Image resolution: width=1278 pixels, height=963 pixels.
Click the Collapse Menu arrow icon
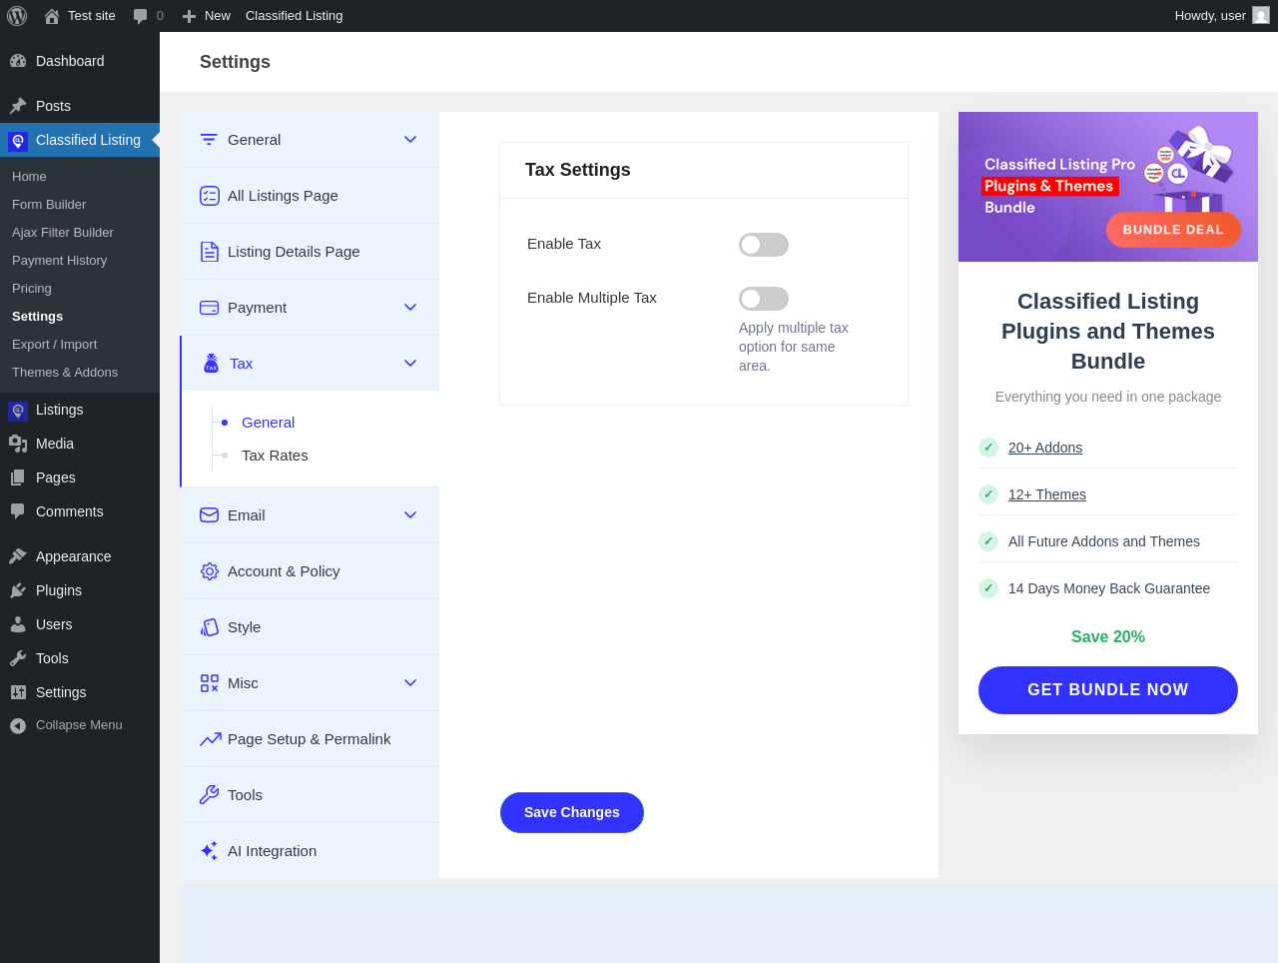pyautogui.click(x=18, y=726)
